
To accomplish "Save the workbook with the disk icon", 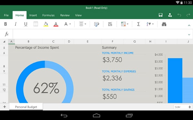I will (161, 15).
